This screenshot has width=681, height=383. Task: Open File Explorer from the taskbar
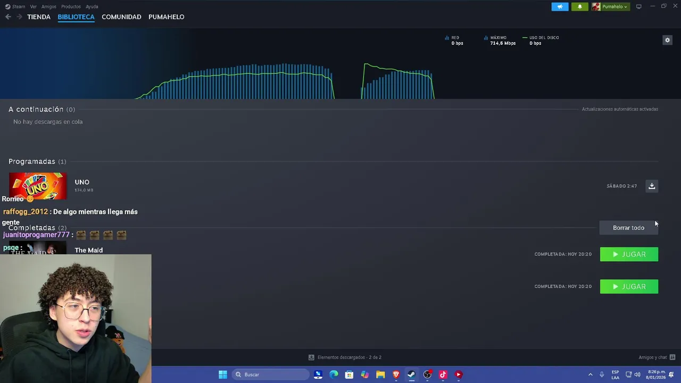tap(380, 374)
